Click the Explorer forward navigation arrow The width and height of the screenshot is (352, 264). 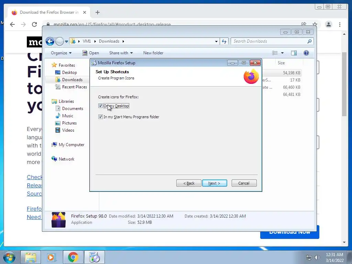click(59, 41)
